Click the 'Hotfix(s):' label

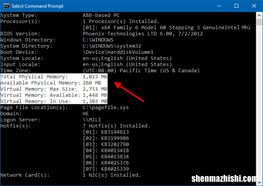click(x=15, y=126)
